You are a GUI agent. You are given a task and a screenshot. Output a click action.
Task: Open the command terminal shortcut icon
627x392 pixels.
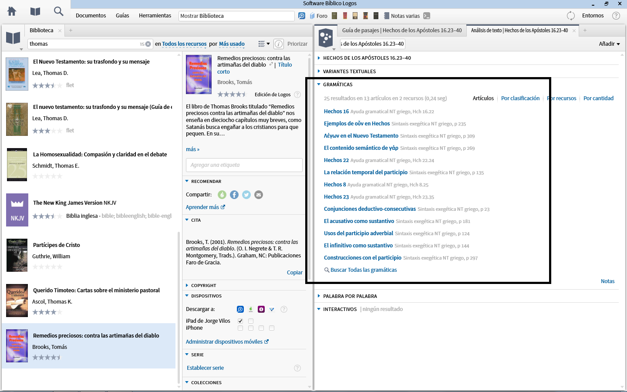pyautogui.click(x=427, y=16)
